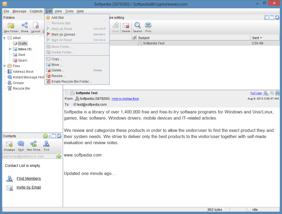Click the refresh icon in Contacts header

coord(59,136)
